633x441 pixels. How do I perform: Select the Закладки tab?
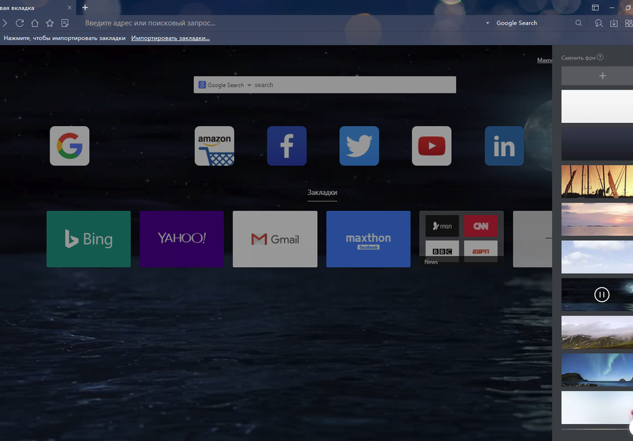point(322,193)
